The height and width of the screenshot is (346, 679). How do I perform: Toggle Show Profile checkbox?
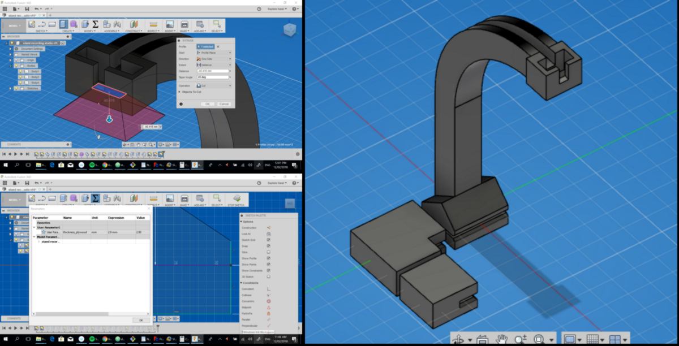[268, 258]
